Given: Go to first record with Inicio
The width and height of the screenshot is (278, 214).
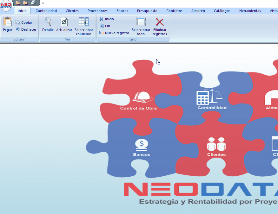Looking at the screenshot, I should tap(107, 19).
